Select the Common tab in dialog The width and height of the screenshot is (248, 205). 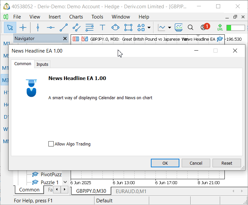point(23,64)
